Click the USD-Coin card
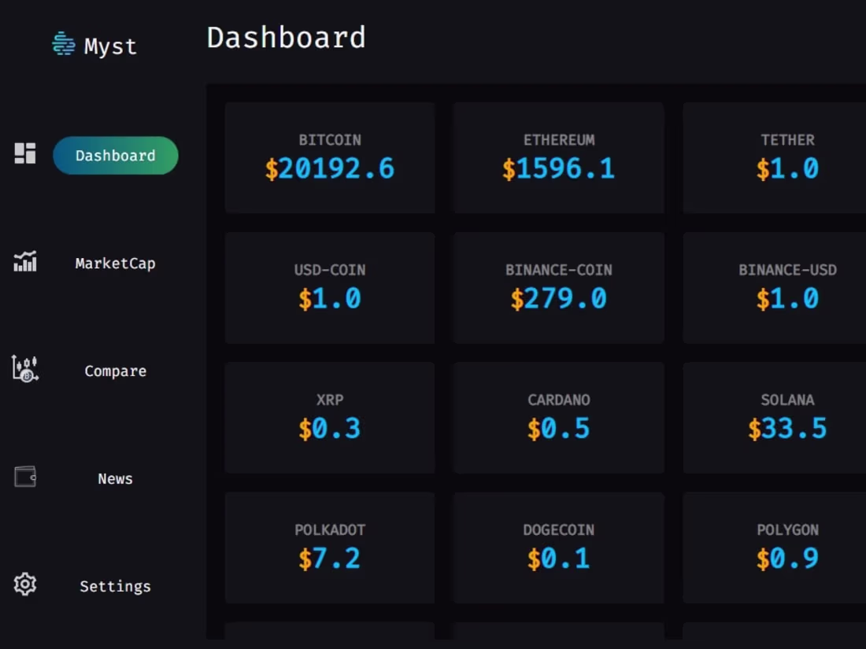 coord(330,286)
